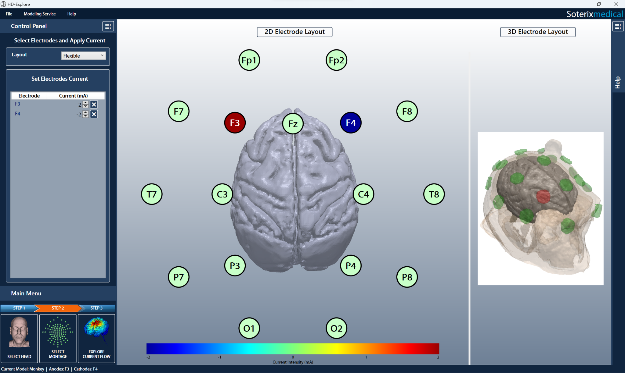Toggle the red F3 anode electrode
This screenshot has height=373, width=625.
point(235,123)
